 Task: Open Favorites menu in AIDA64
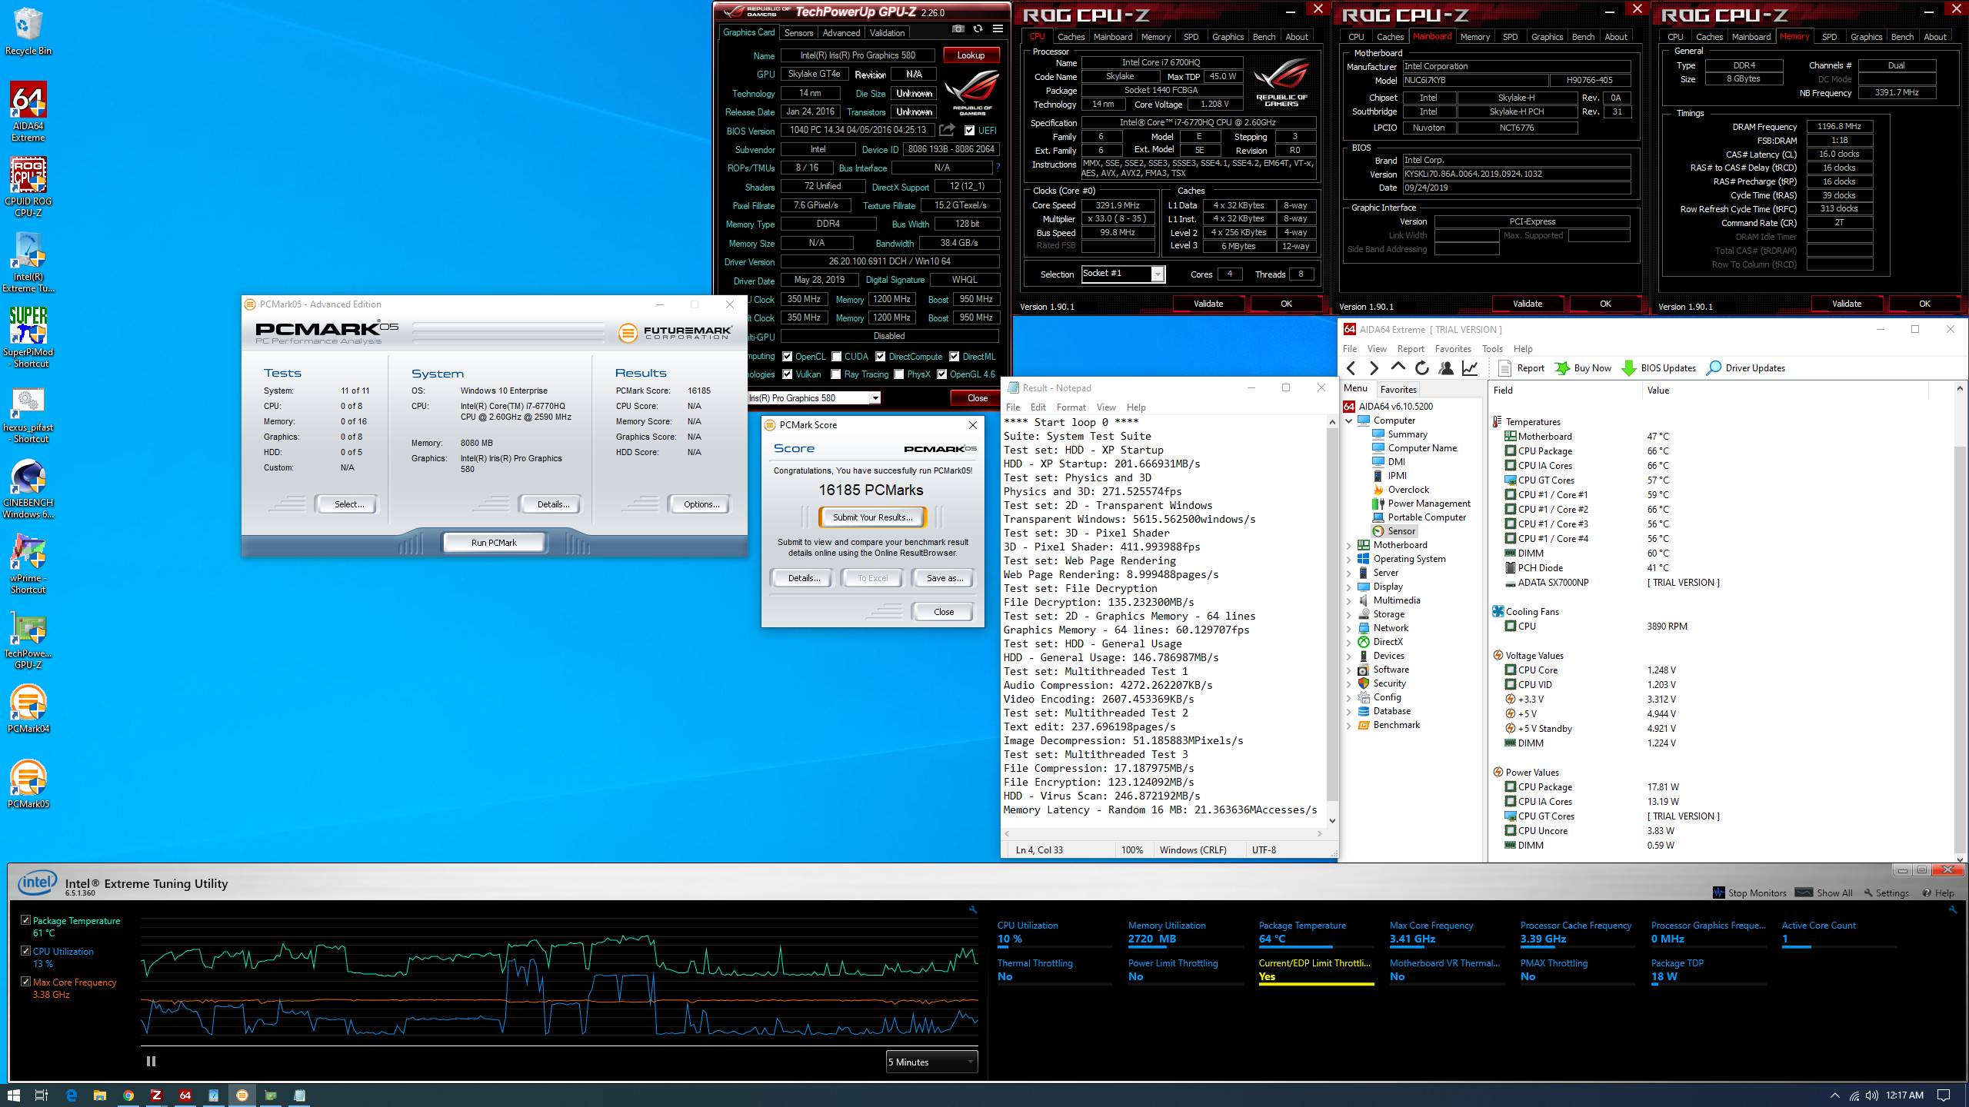[1453, 349]
